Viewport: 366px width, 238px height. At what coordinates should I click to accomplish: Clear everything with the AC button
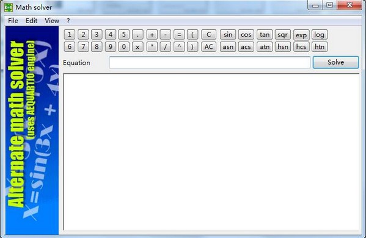point(209,46)
